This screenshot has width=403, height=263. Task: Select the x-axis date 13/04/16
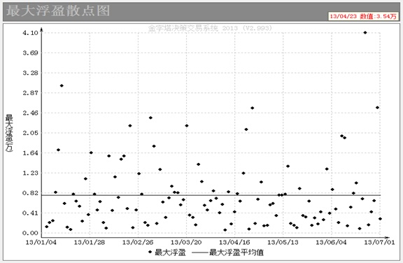tap(234, 242)
